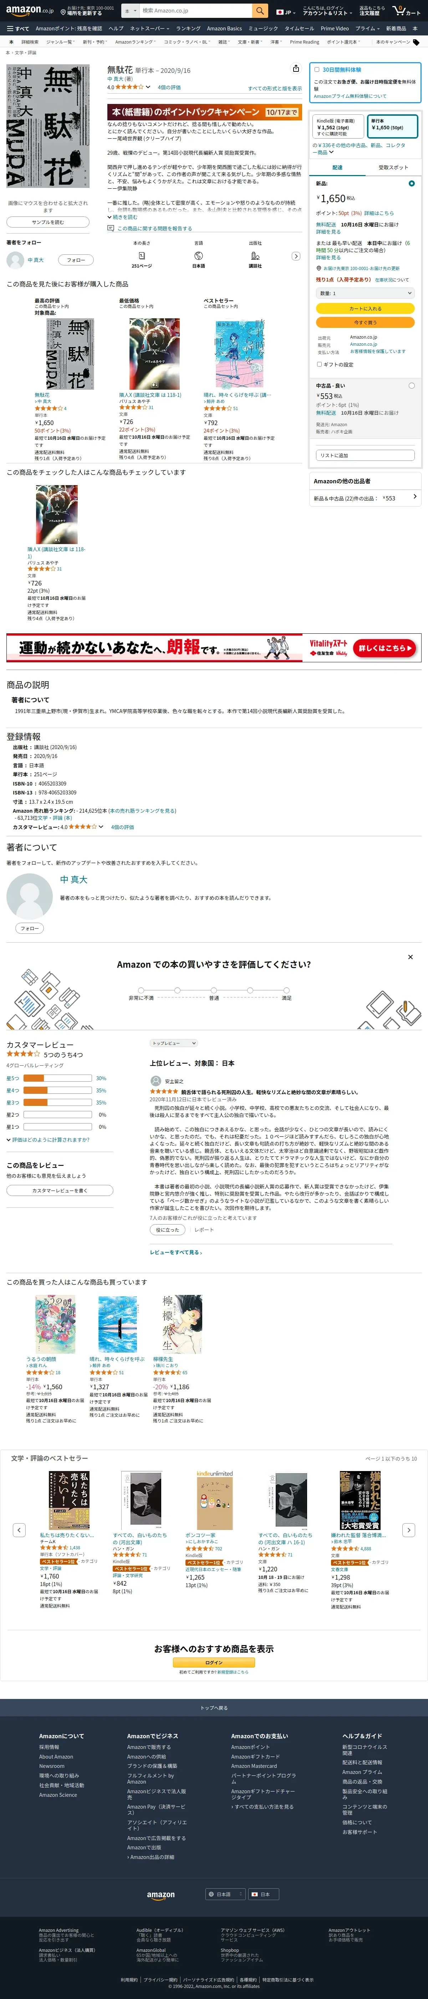This screenshot has width=428, height=1999.
Task: Expand 続きを読む in the description
Action: [x=122, y=217]
